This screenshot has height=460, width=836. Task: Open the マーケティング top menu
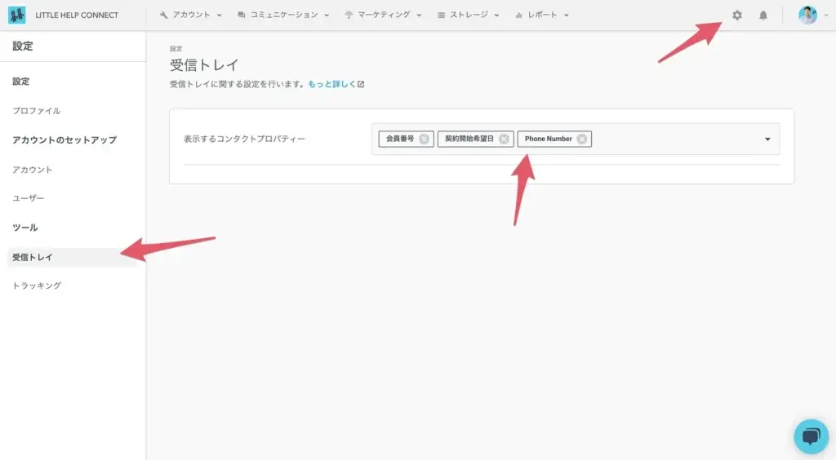pos(383,15)
